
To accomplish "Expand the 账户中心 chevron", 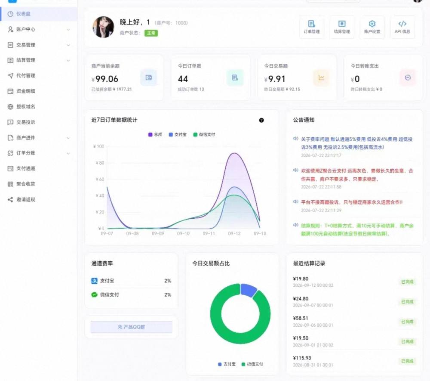I will point(68,30).
